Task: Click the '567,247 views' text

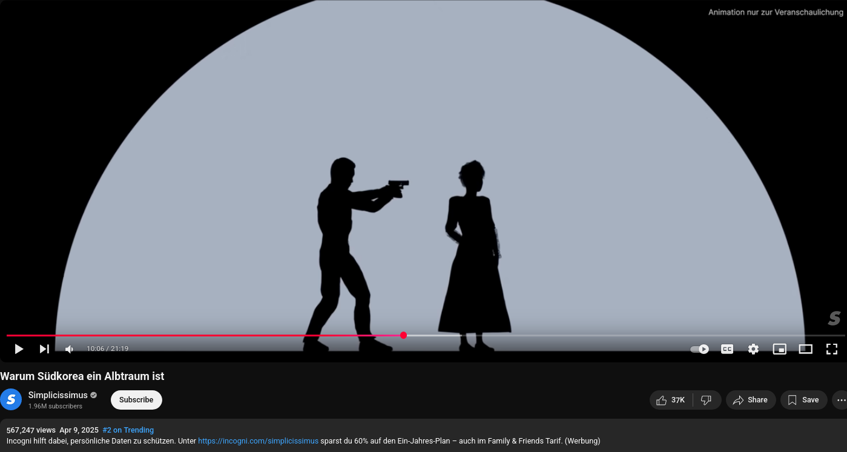Action: (31, 430)
